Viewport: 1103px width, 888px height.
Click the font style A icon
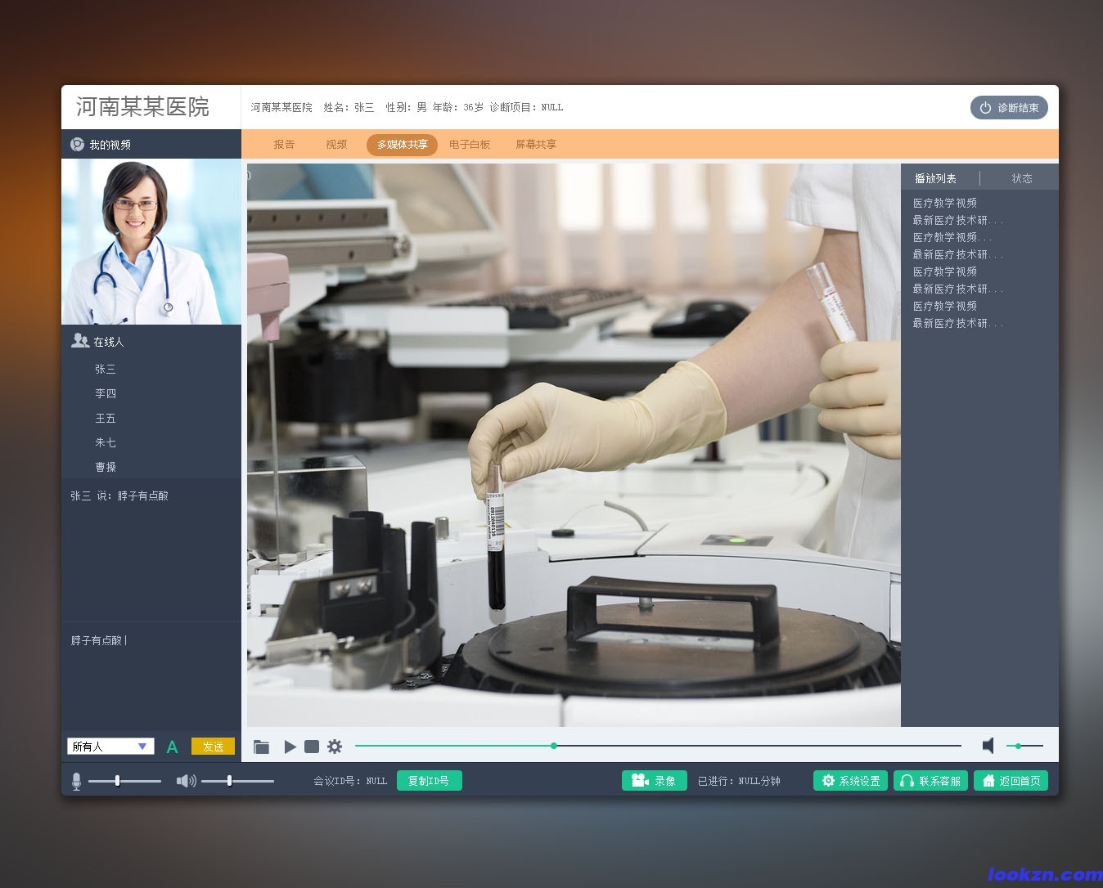172,747
